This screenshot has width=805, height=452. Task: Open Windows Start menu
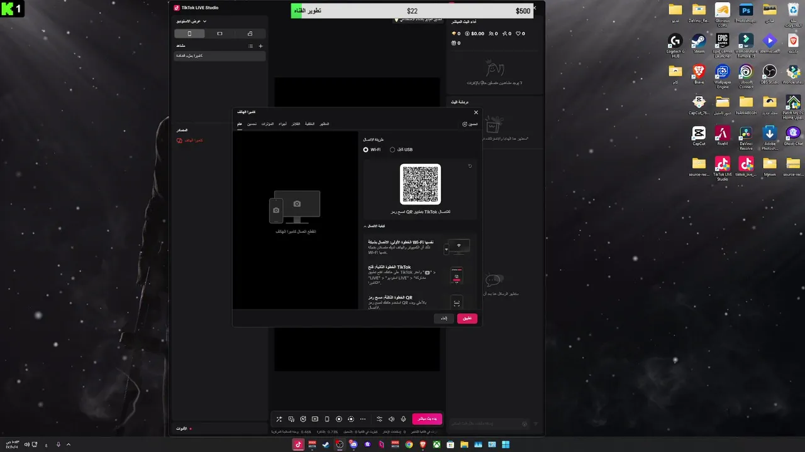pos(506,444)
